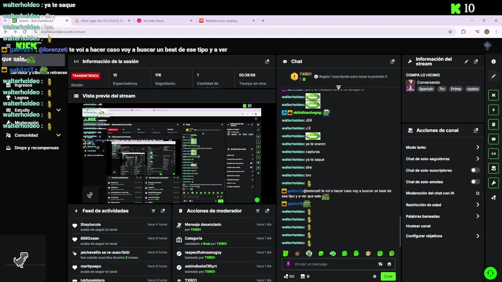This screenshot has height=282, width=502.
Task: Click Hostear canal action
Action: 418,226
